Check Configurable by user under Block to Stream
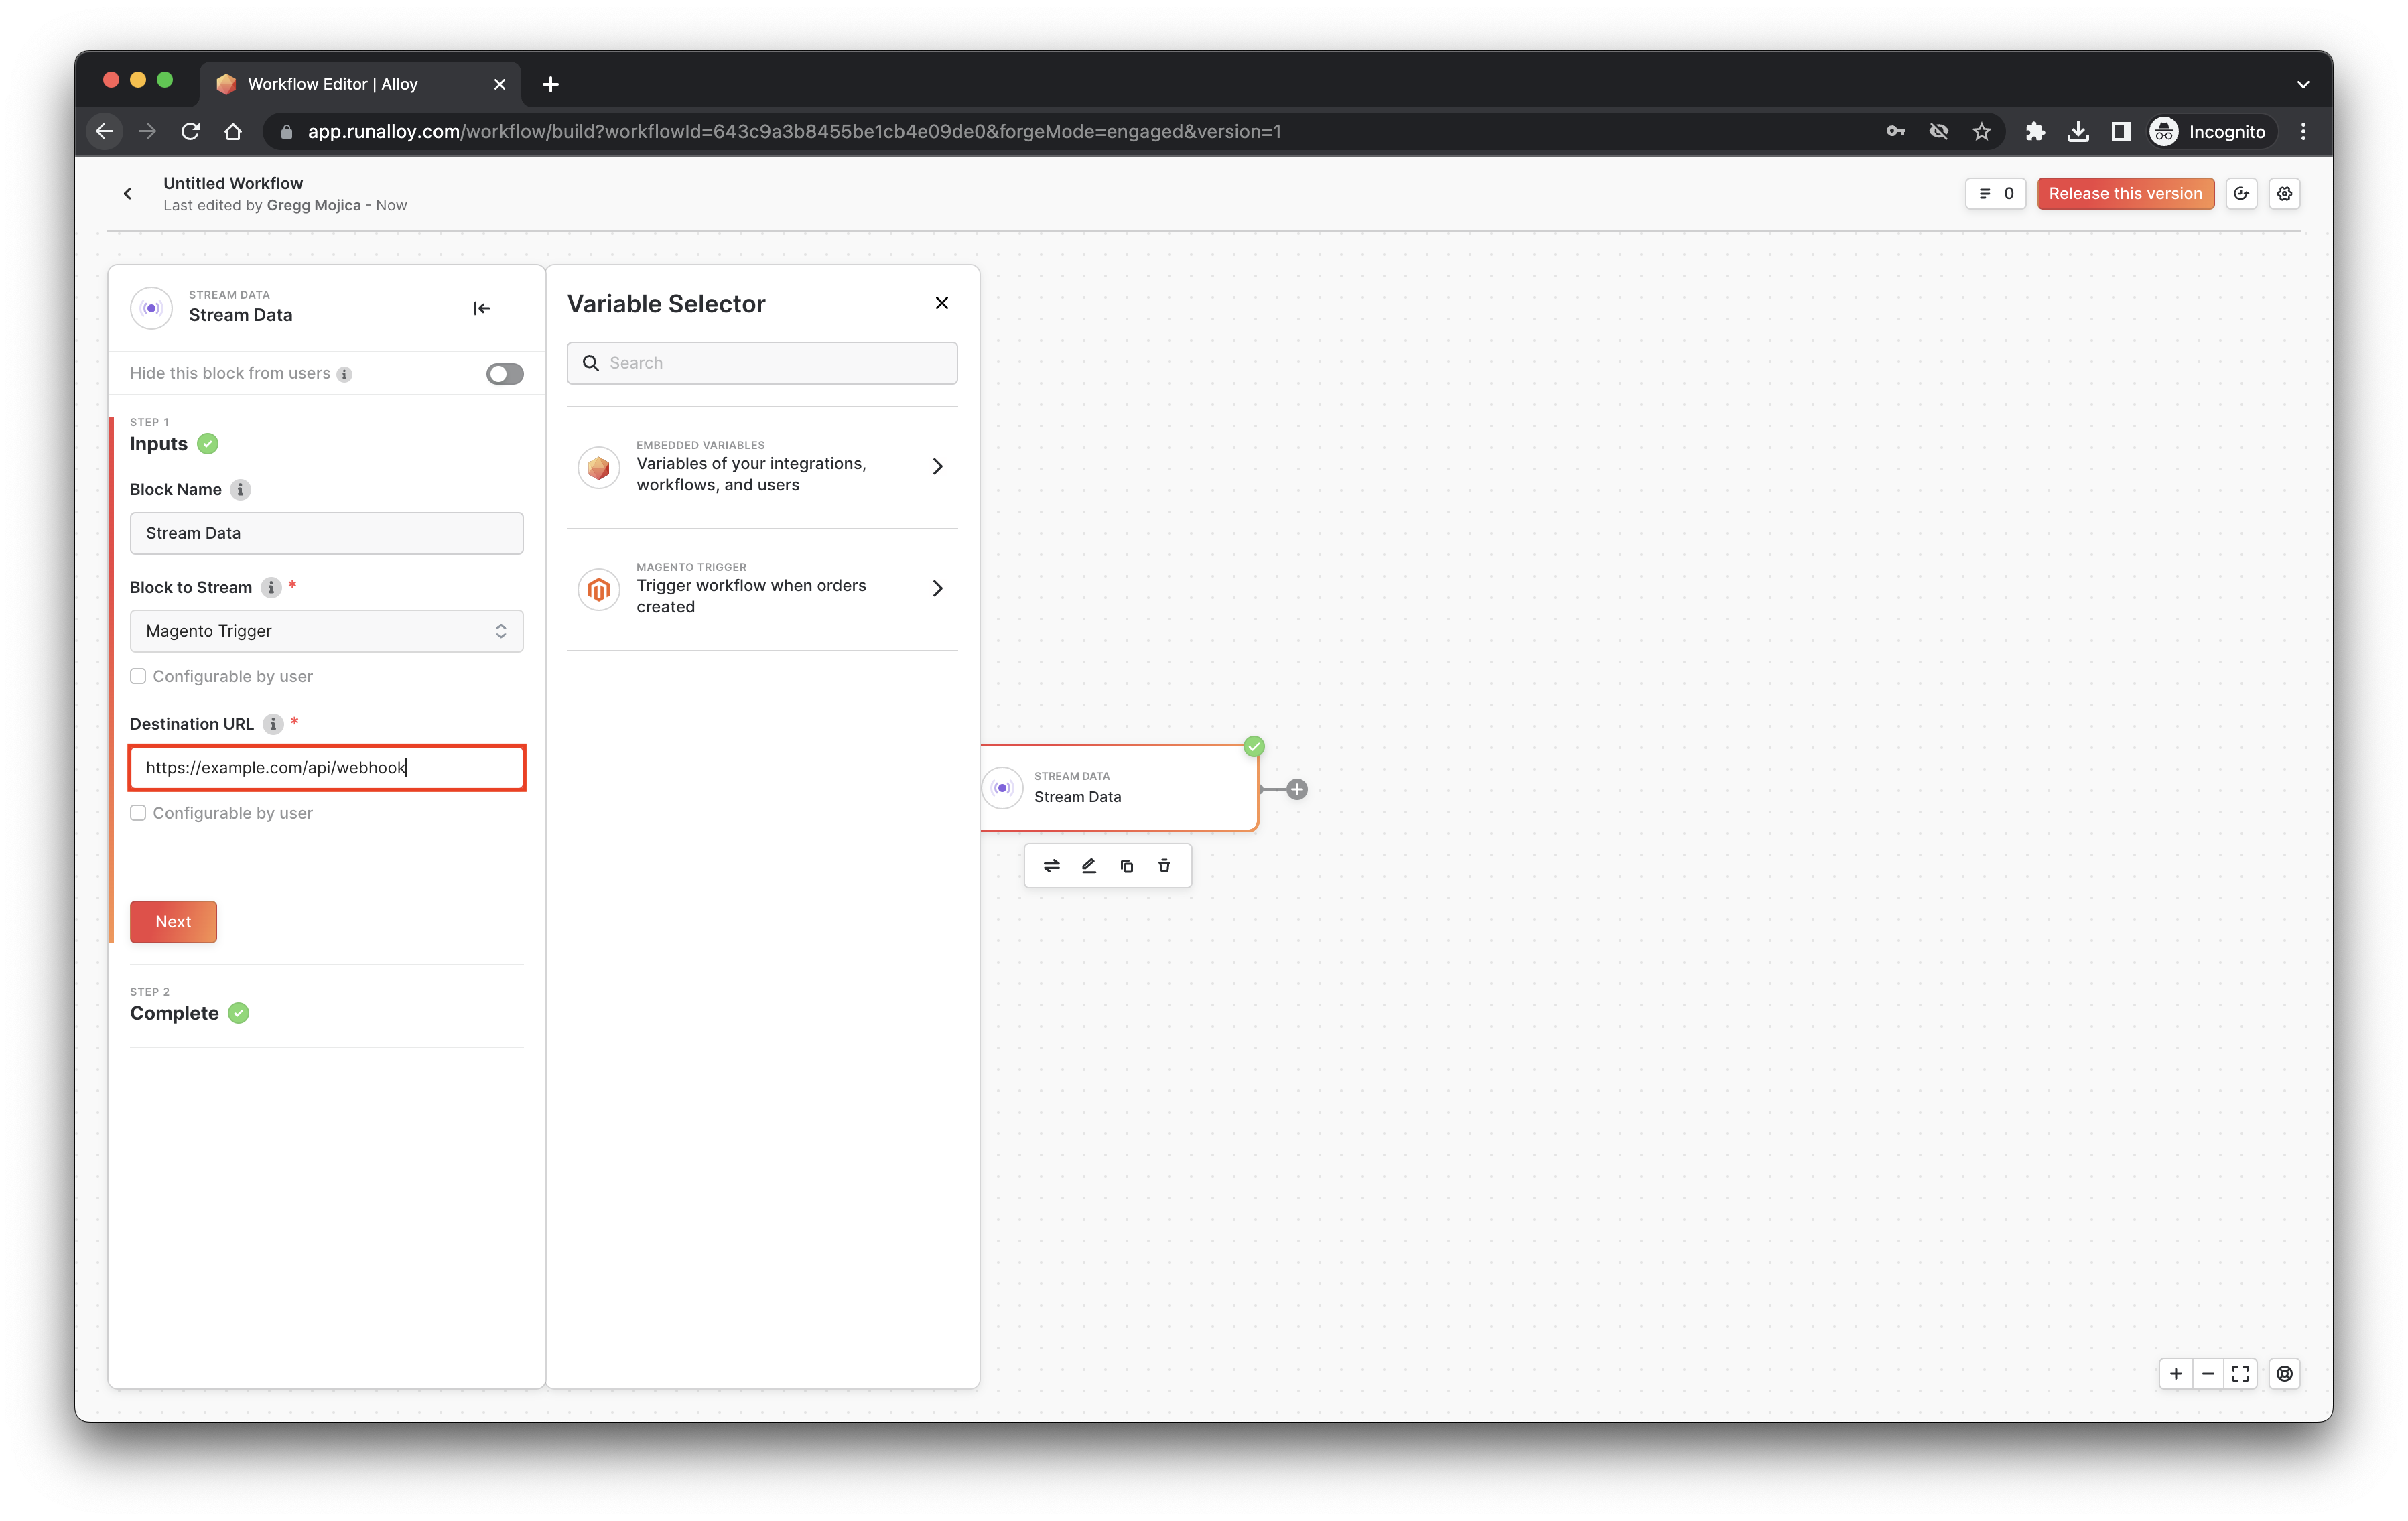2408x1521 pixels. [139, 677]
